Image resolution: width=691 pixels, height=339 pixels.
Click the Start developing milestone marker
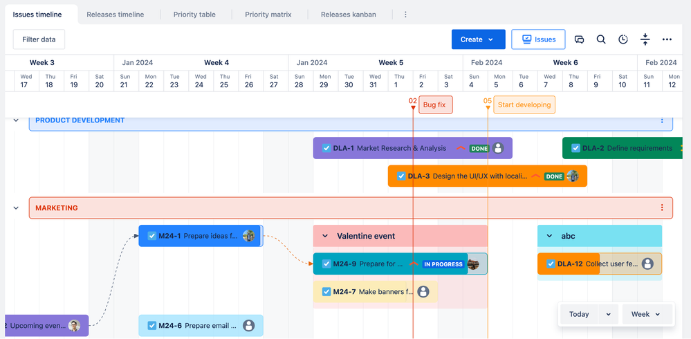click(524, 105)
